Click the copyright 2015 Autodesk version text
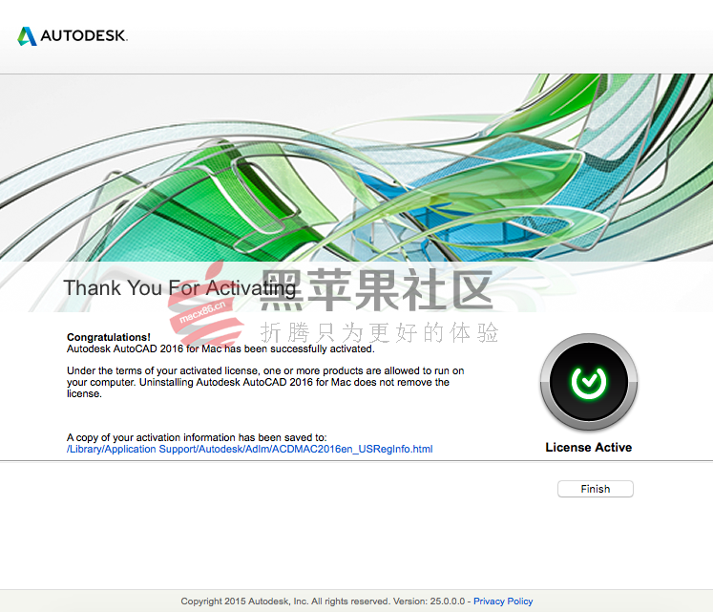This screenshot has height=612, width=713. tap(323, 601)
